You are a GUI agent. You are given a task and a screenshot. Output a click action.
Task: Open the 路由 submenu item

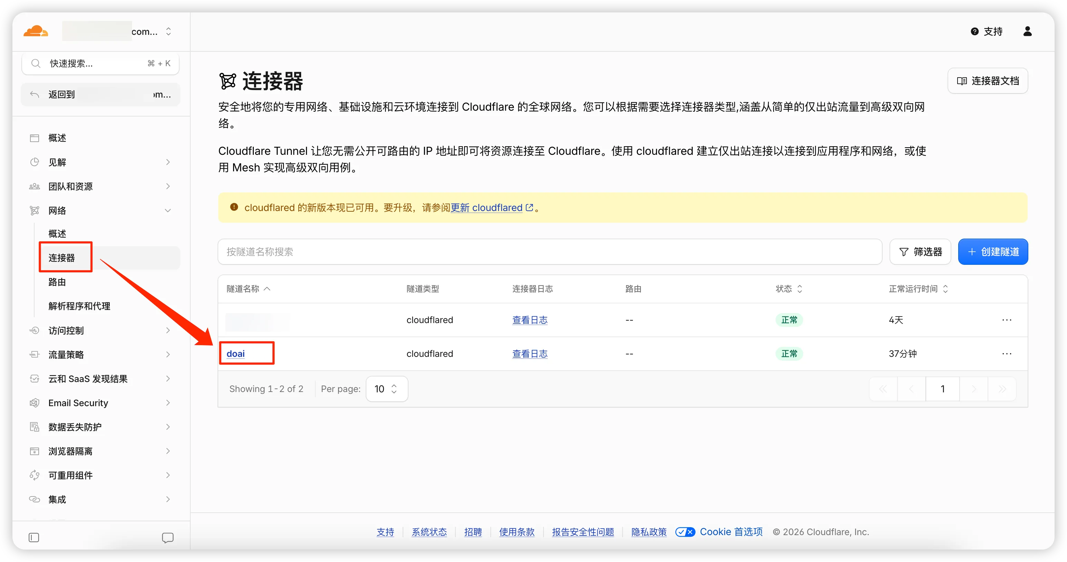pyautogui.click(x=57, y=282)
